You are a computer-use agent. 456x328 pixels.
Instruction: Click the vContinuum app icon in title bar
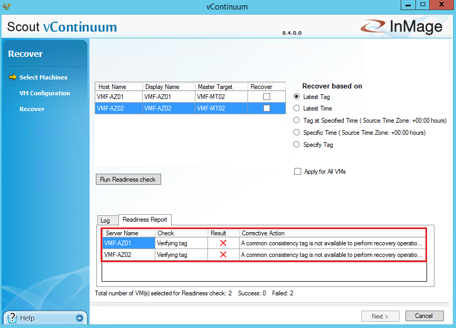6,6
